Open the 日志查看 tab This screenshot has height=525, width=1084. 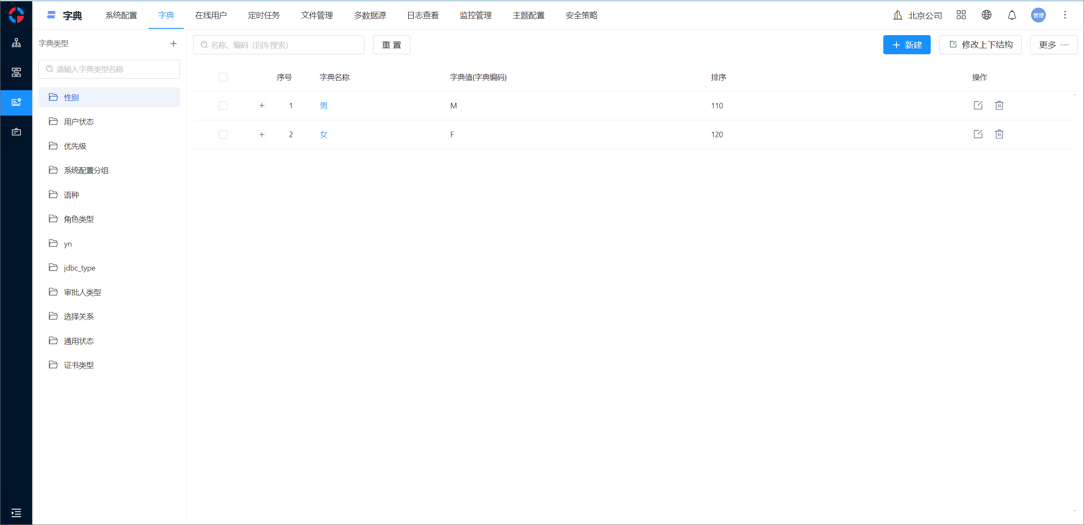423,16
